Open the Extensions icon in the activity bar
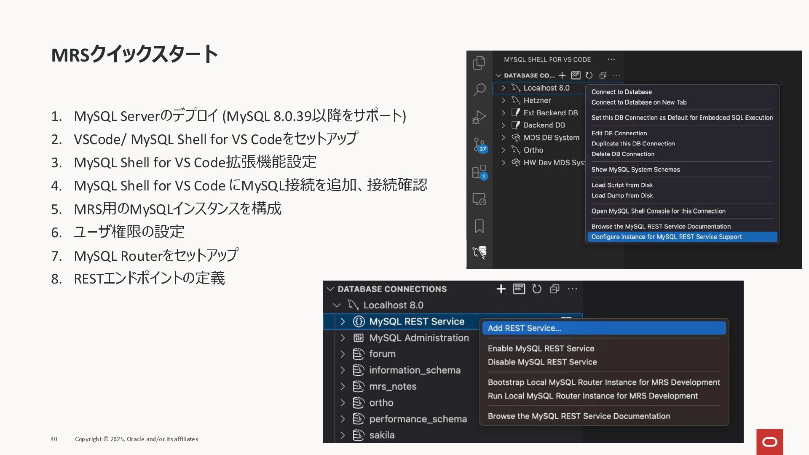Screen dimensions: 809x455 480,172
